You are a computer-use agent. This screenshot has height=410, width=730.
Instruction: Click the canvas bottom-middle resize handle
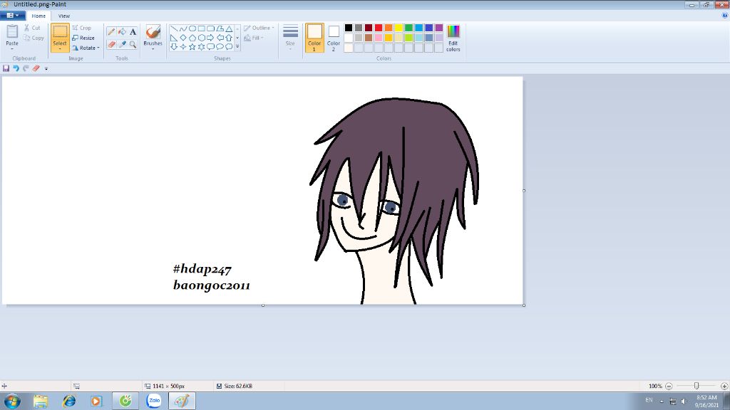(x=263, y=305)
